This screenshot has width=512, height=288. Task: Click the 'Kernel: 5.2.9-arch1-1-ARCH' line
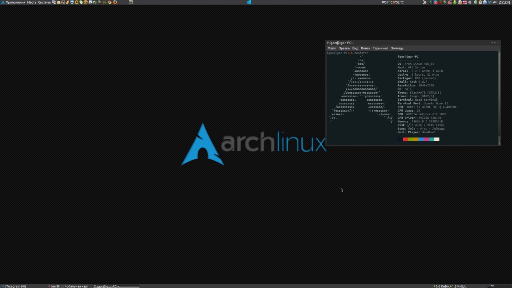tap(420, 71)
